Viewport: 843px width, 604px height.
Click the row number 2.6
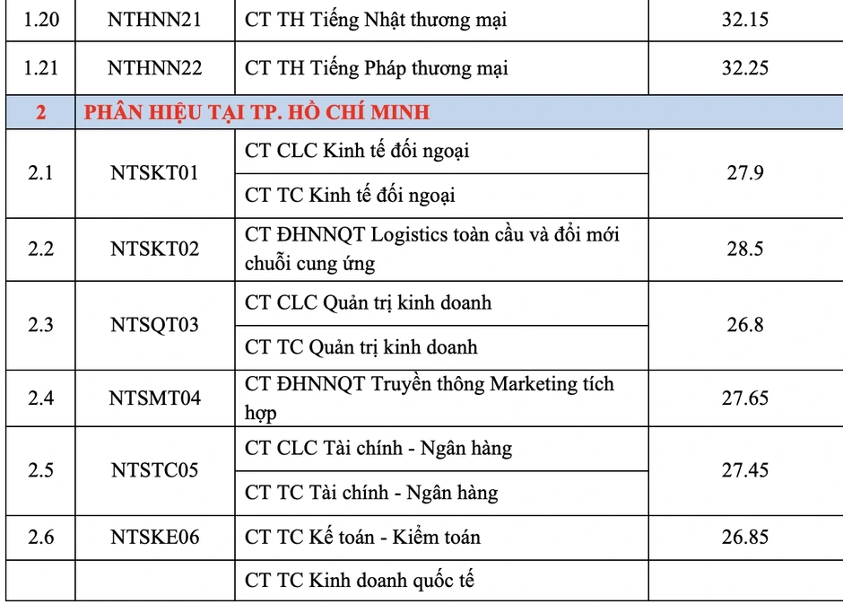pyautogui.click(x=41, y=538)
